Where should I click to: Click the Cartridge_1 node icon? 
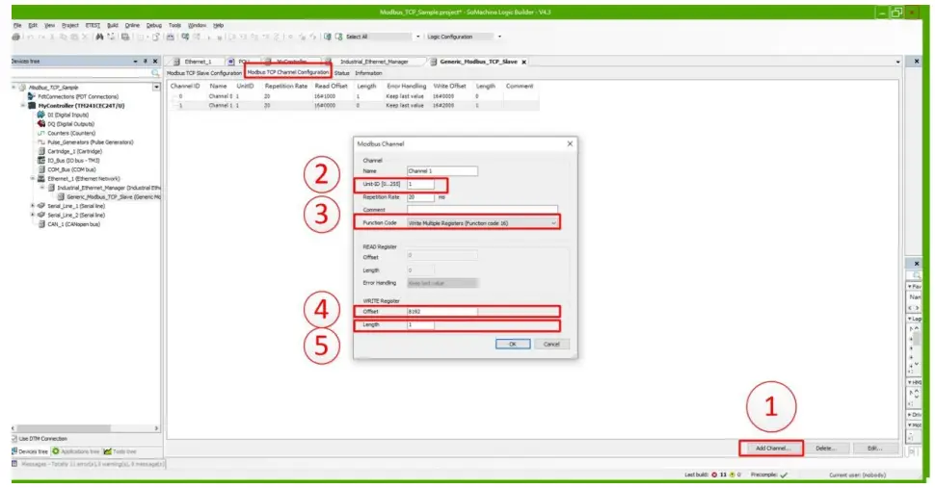(41, 151)
